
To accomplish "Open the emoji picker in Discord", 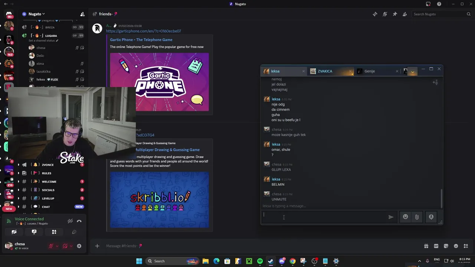I will (x=456, y=246).
